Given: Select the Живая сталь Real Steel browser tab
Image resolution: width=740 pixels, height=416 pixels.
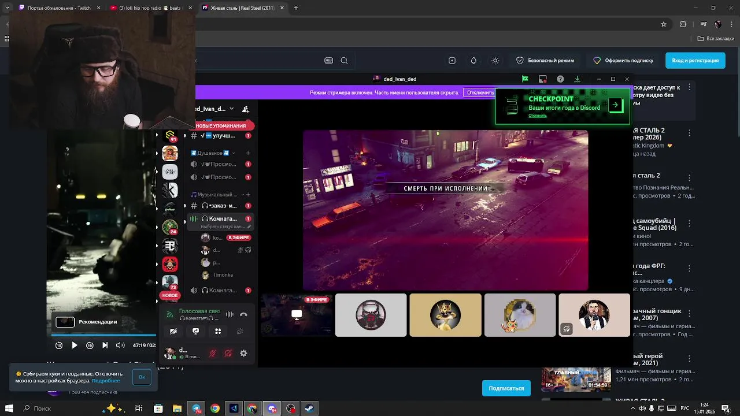Looking at the screenshot, I should point(242,8).
